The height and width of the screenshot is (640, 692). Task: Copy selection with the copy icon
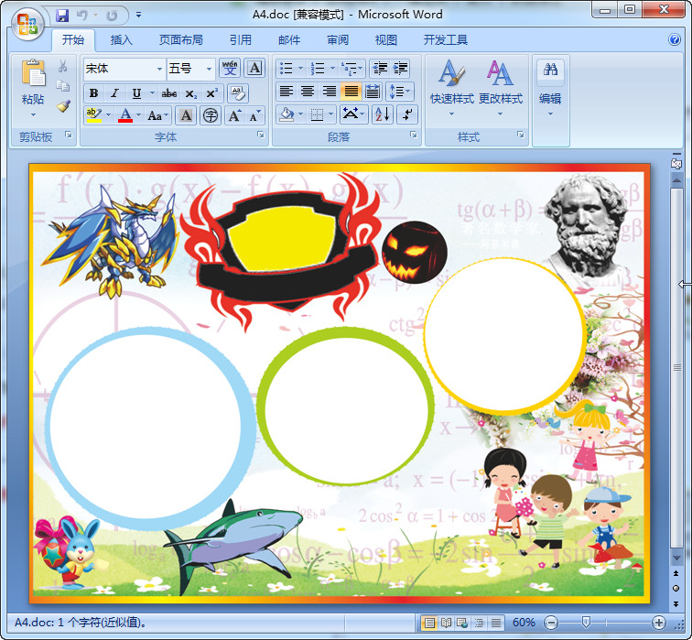coord(63,86)
